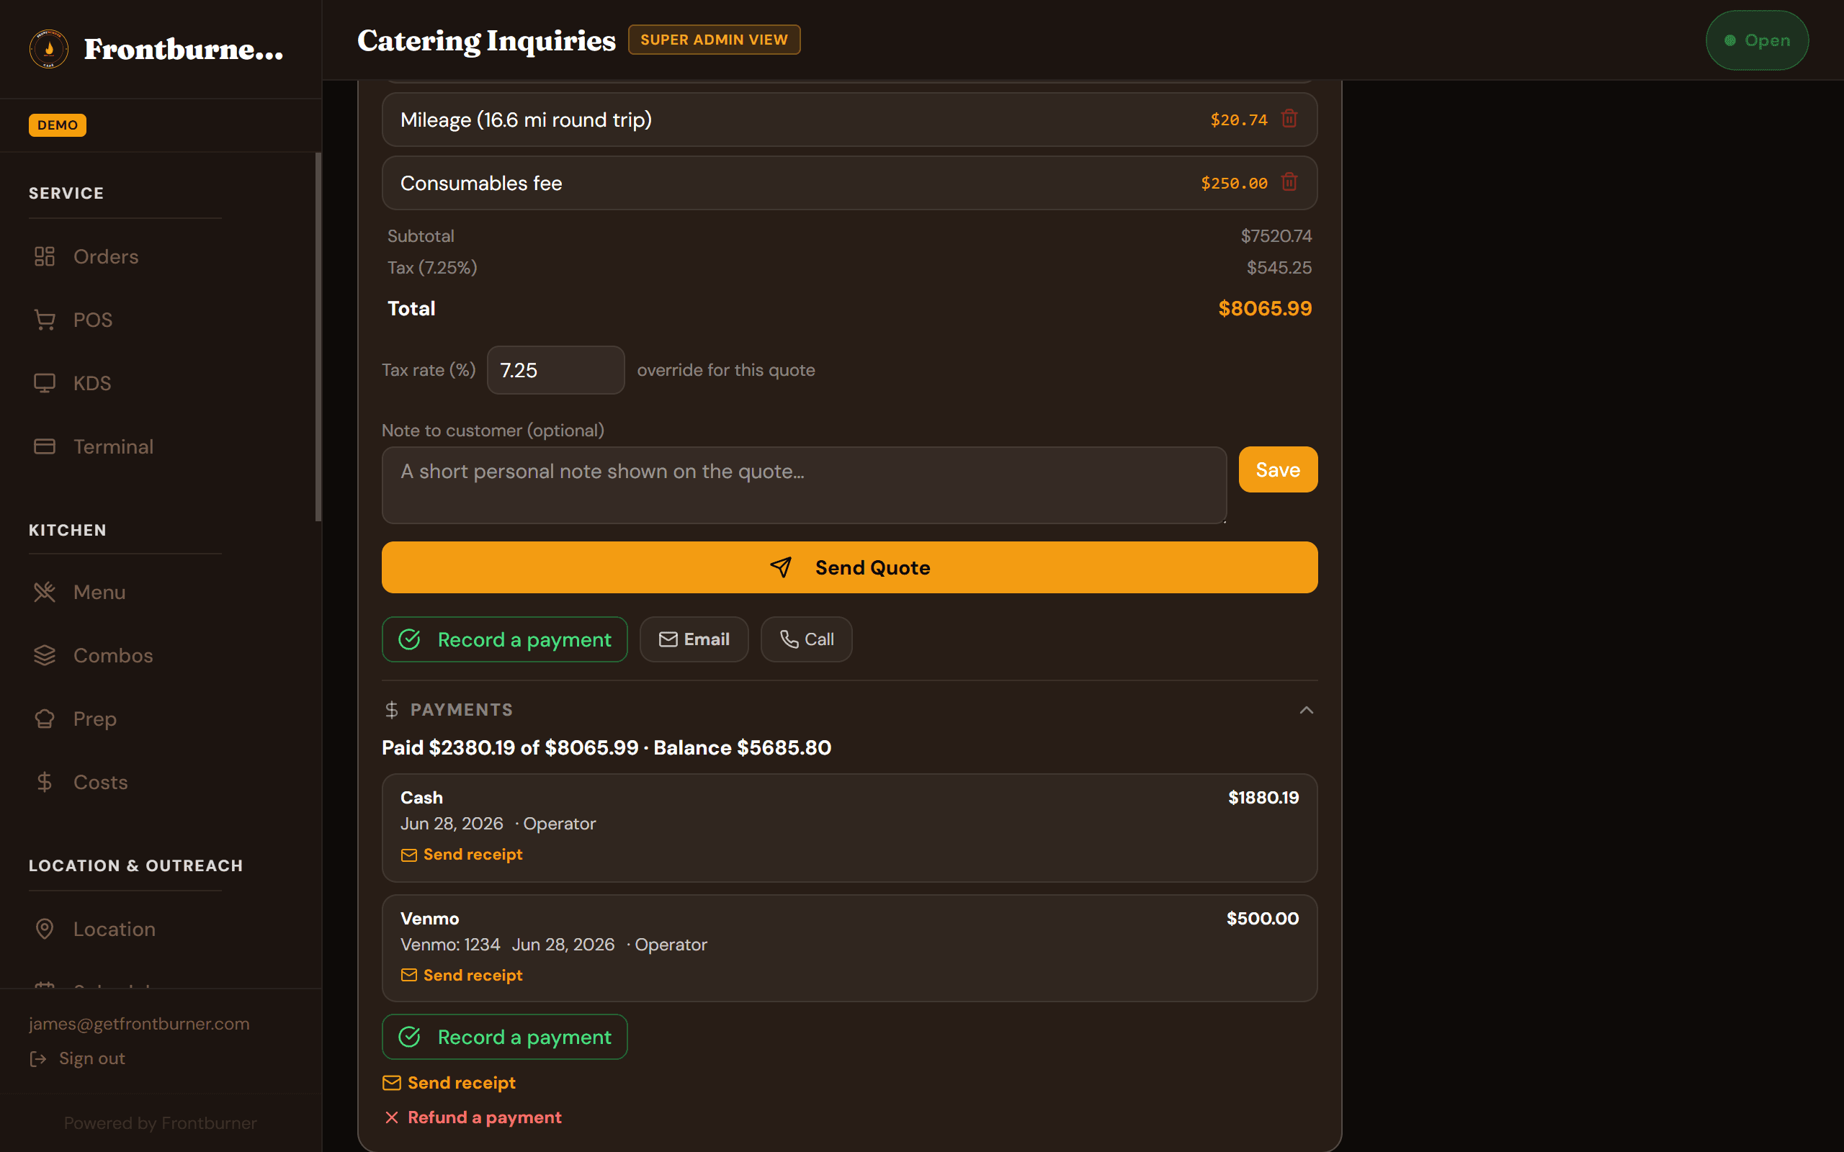Click the POS cart icon
This screenshot has width=1844, height=1152.
[x=45, y=320]
